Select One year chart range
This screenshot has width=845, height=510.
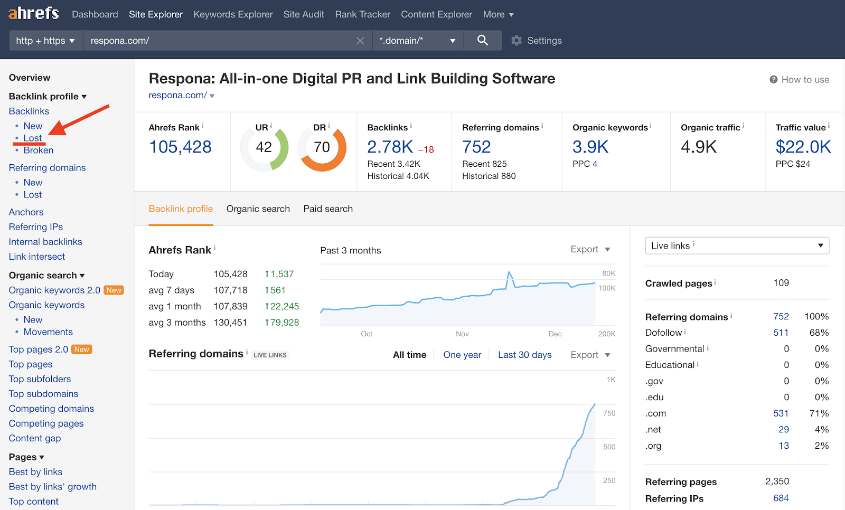pos(462,355)
